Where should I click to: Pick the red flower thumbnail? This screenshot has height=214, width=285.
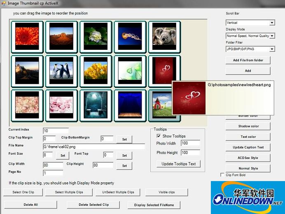(27, 34)
